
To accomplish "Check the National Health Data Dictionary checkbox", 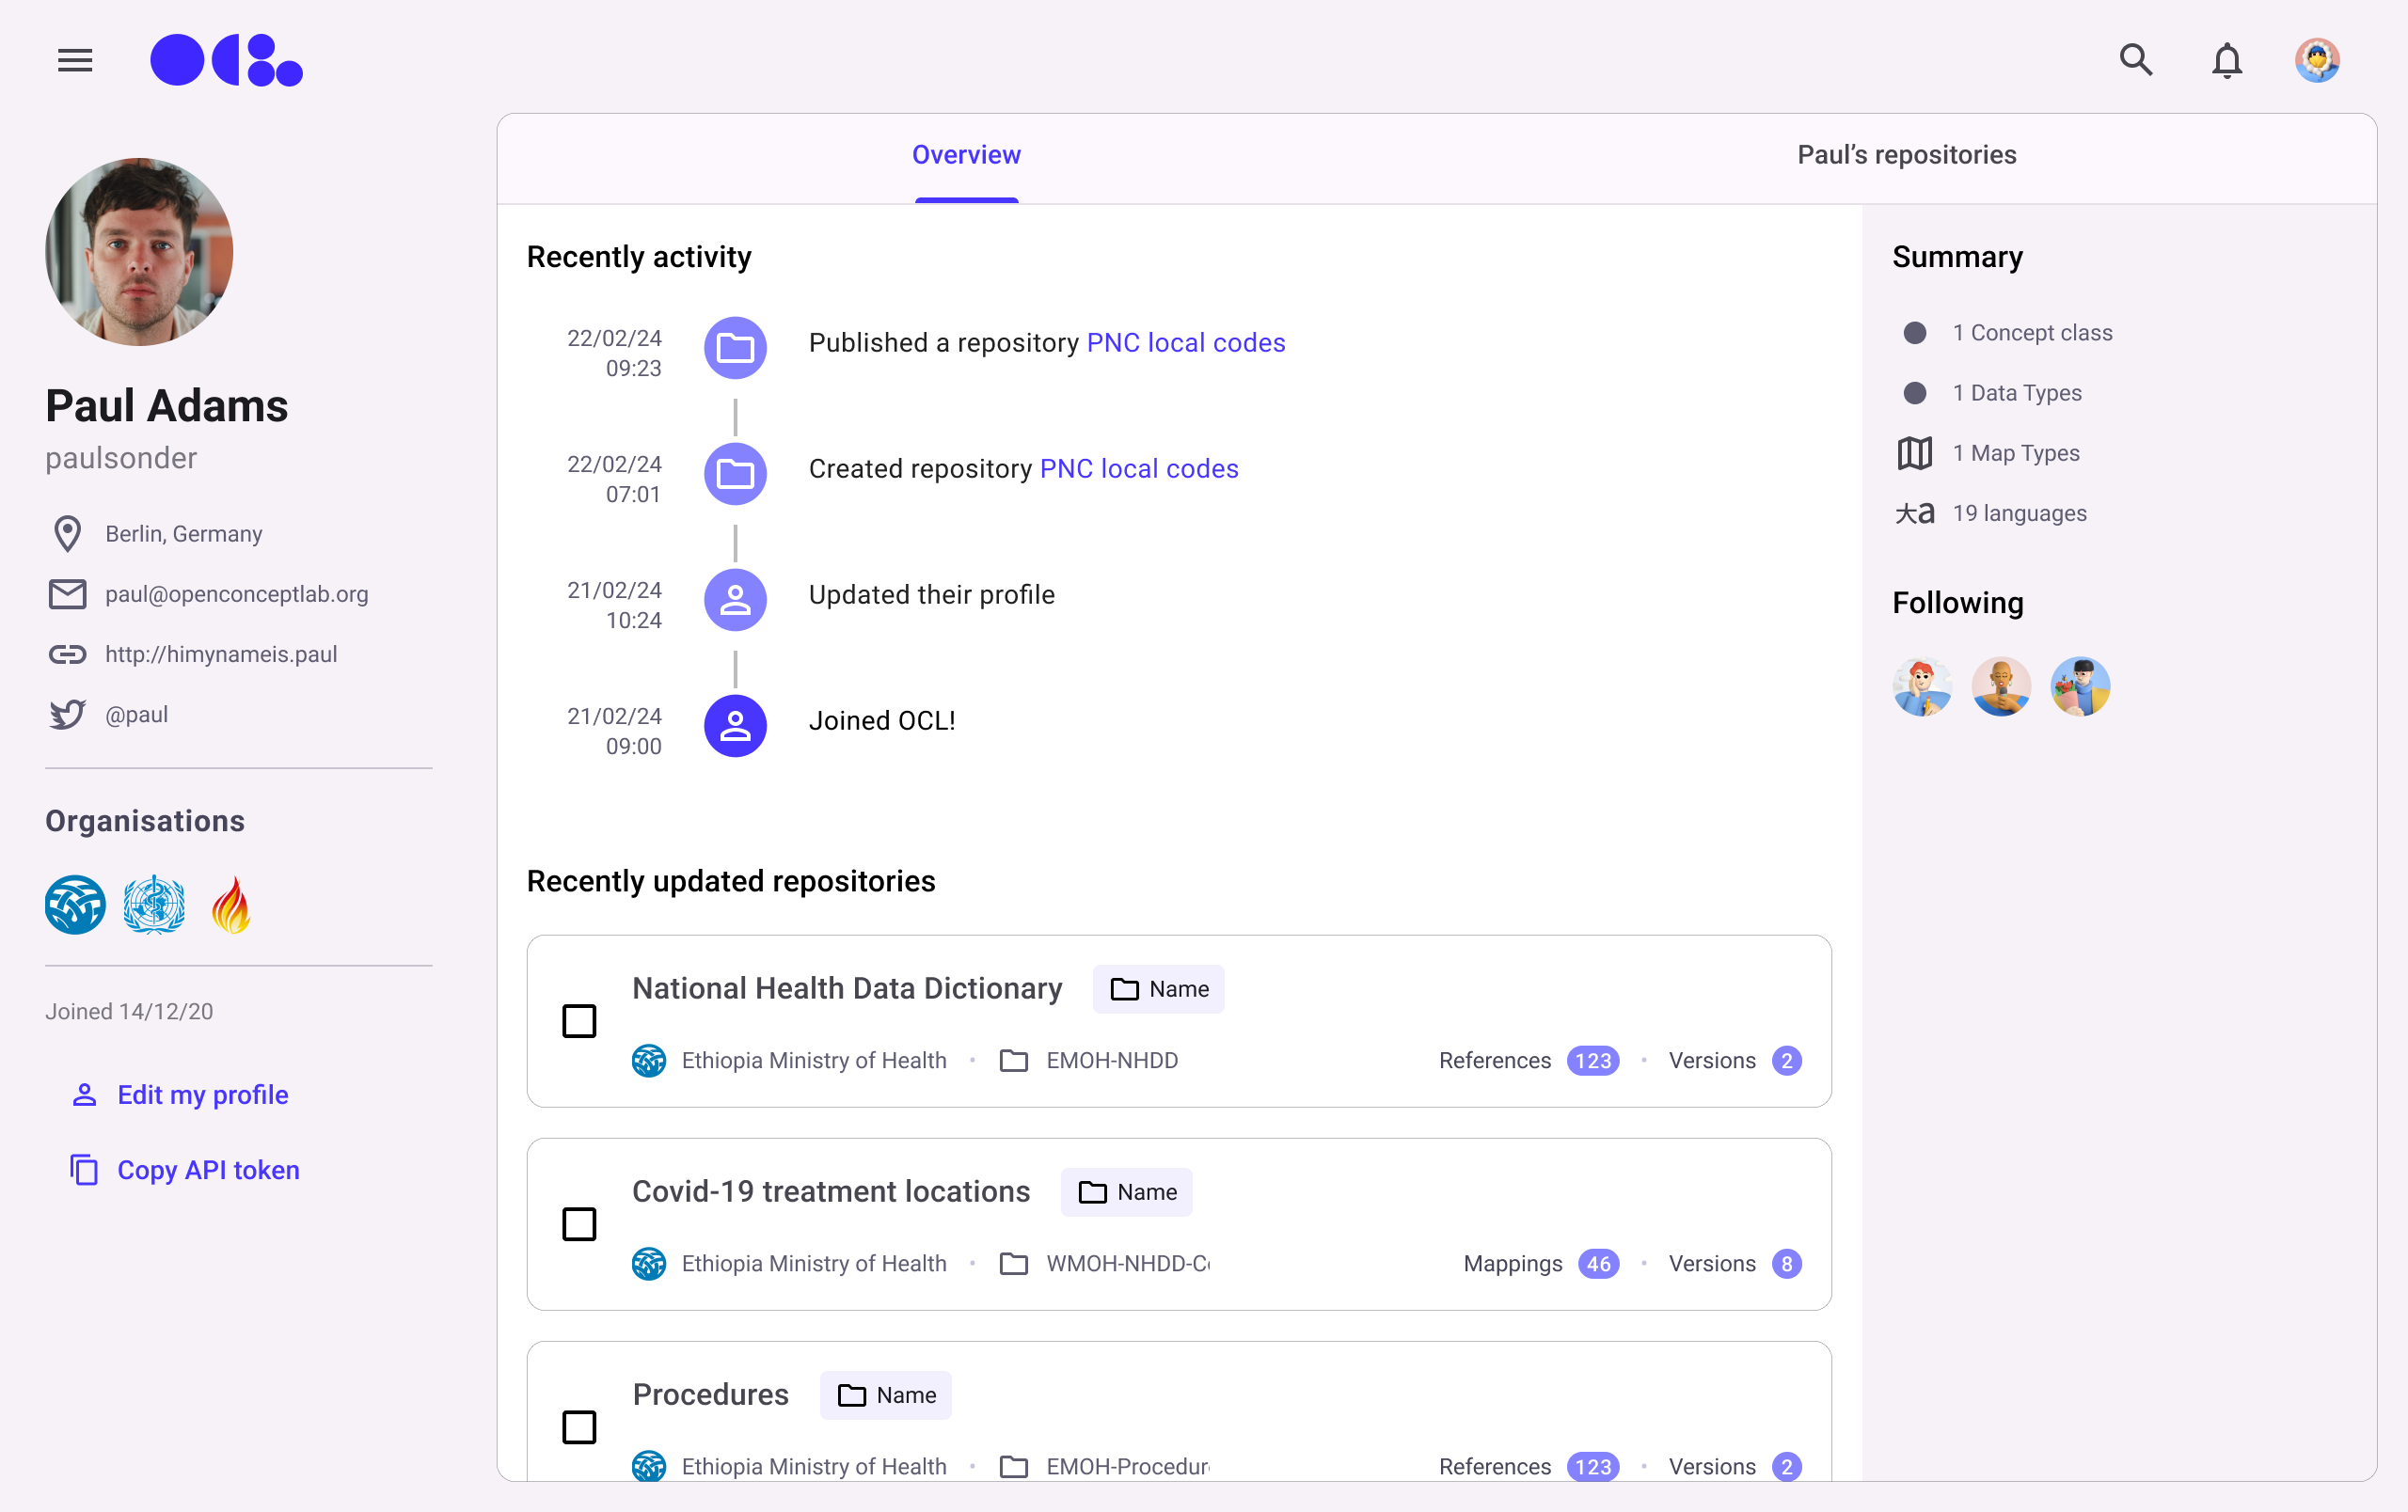I will tap(579, 1021).
